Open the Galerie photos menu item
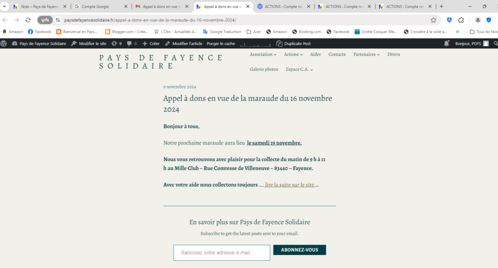The width and height of the screenshot is (498, 268). point(264,69)
